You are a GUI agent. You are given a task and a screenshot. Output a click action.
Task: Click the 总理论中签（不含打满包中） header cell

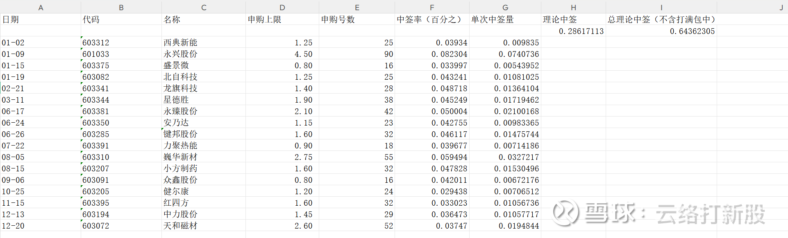[x=661, y=19]
